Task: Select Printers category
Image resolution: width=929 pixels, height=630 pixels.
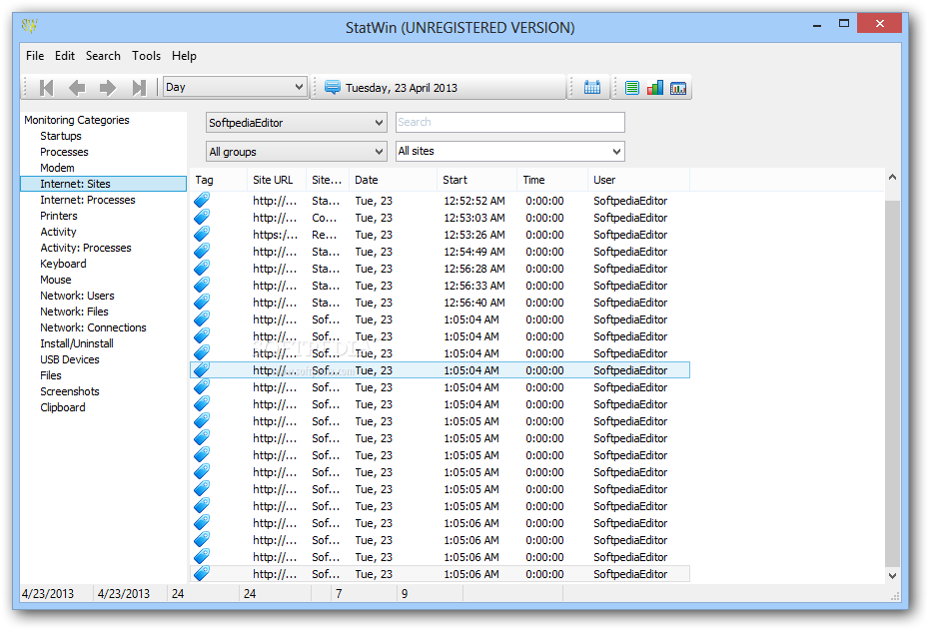Action: 59,216
